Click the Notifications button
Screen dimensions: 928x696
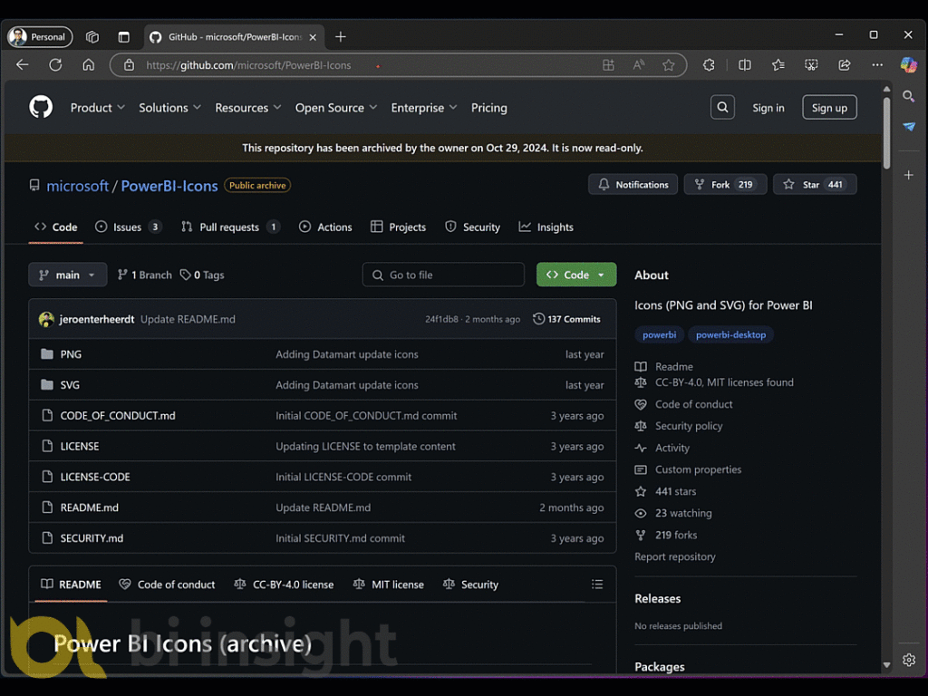coord(633,185)
